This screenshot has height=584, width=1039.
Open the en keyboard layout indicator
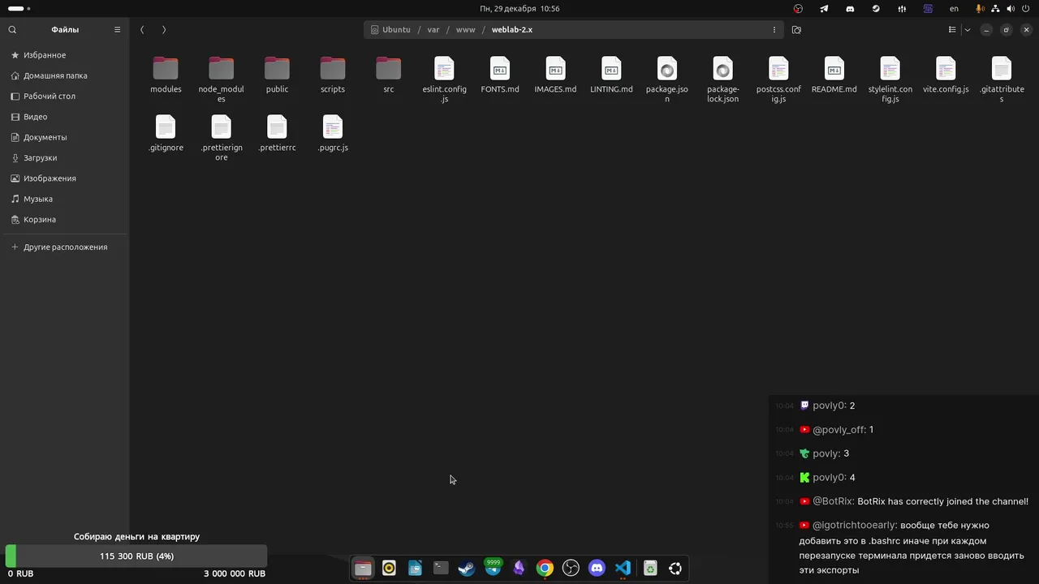click(954, 8)
